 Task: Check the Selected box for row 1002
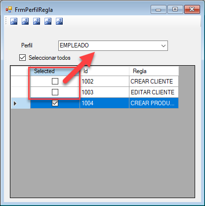point(55,81)
